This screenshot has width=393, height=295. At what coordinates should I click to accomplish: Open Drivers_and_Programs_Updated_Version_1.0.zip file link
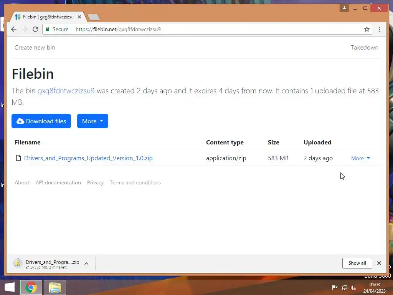[88, 158]
